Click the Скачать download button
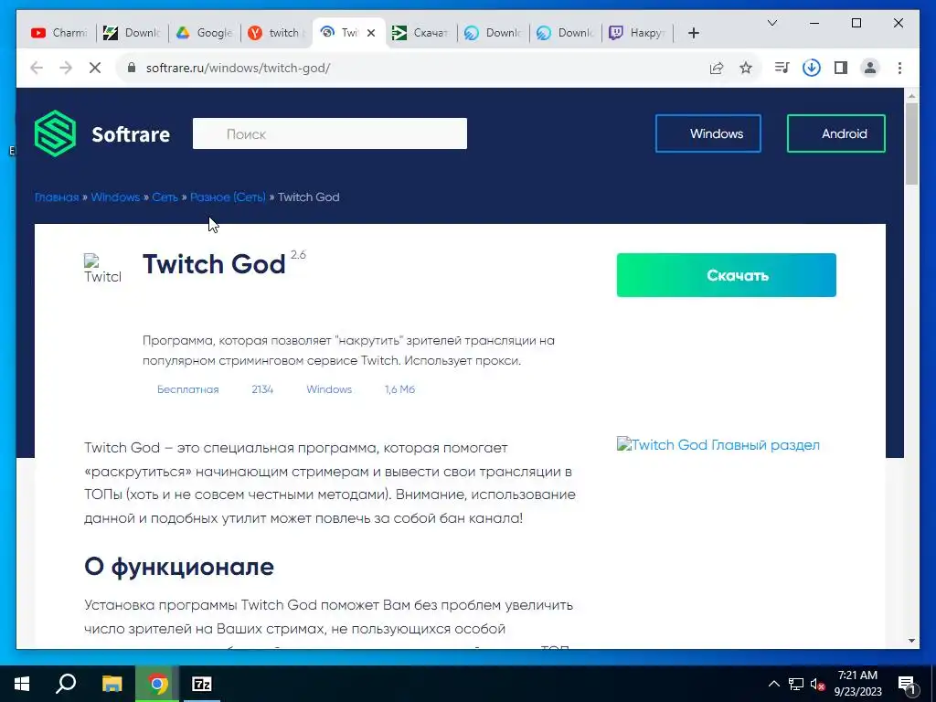The height and width of the screenshot is (702, 936). 726,275
